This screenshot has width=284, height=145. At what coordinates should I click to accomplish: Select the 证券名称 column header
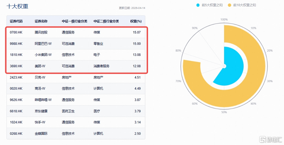pyautogui.click(x=41, y=21)
